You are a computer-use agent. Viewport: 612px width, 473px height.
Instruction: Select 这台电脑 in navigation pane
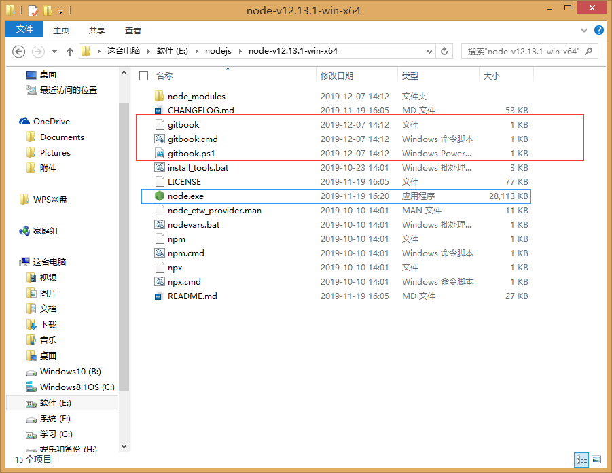[49, 262]
